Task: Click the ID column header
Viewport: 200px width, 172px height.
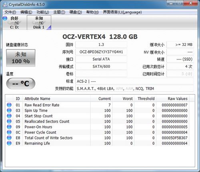Action: (18, 99)
